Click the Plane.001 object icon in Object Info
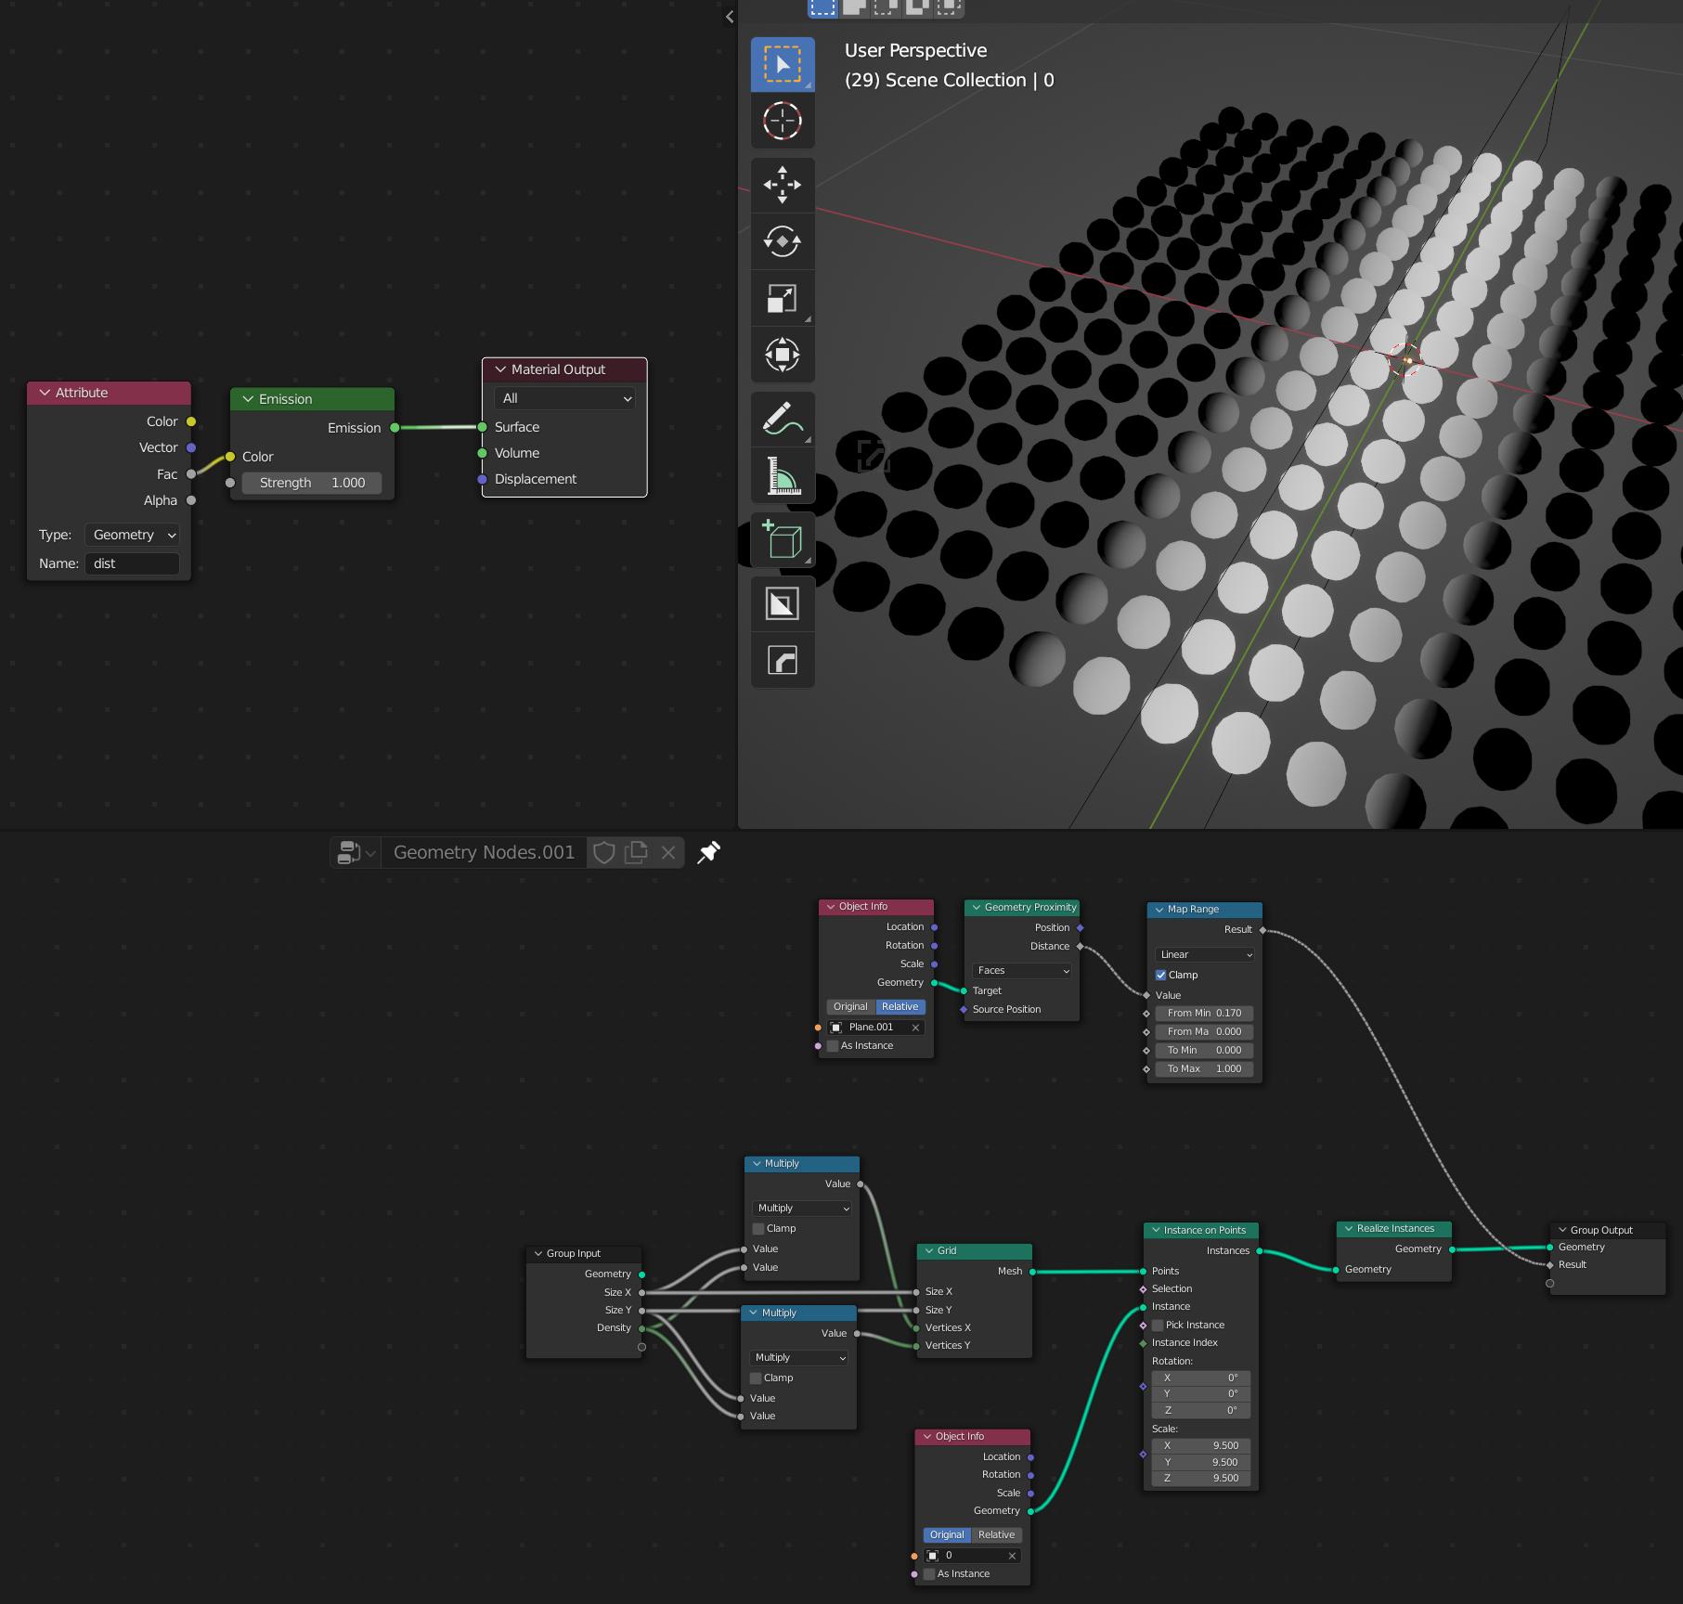The height and width of the screenshot is (1604, 1683). click(x=835, y=1028)
